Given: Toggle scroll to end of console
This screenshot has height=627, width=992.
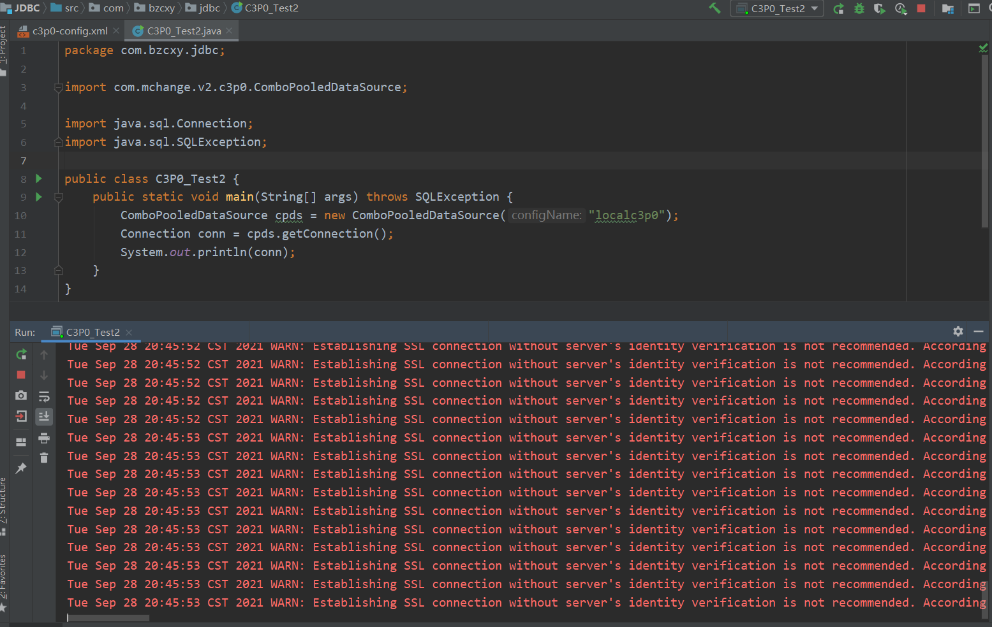Looking at the screenshot, I should (x=44, y=416).
